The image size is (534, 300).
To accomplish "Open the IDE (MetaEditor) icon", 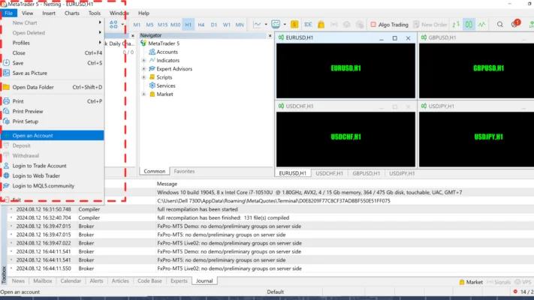I will click(308, 24).
